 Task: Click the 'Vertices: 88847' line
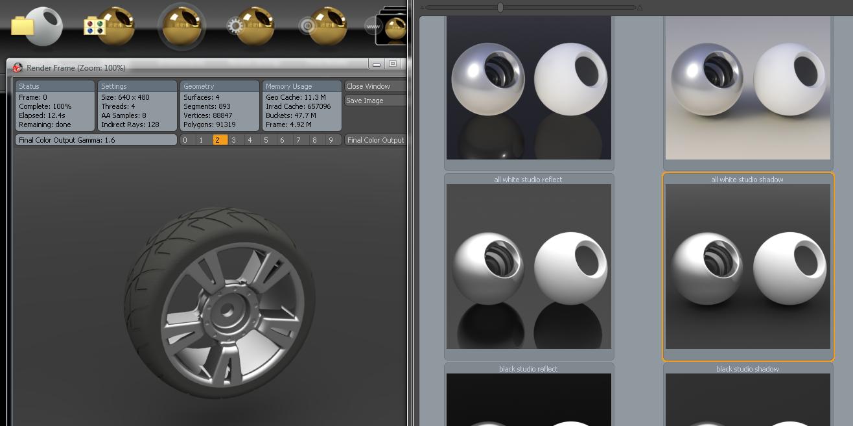pyautogui.click(x=208, y=115)
